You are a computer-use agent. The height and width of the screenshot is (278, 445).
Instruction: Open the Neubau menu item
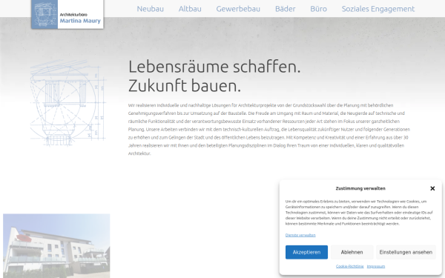(150, 9)
